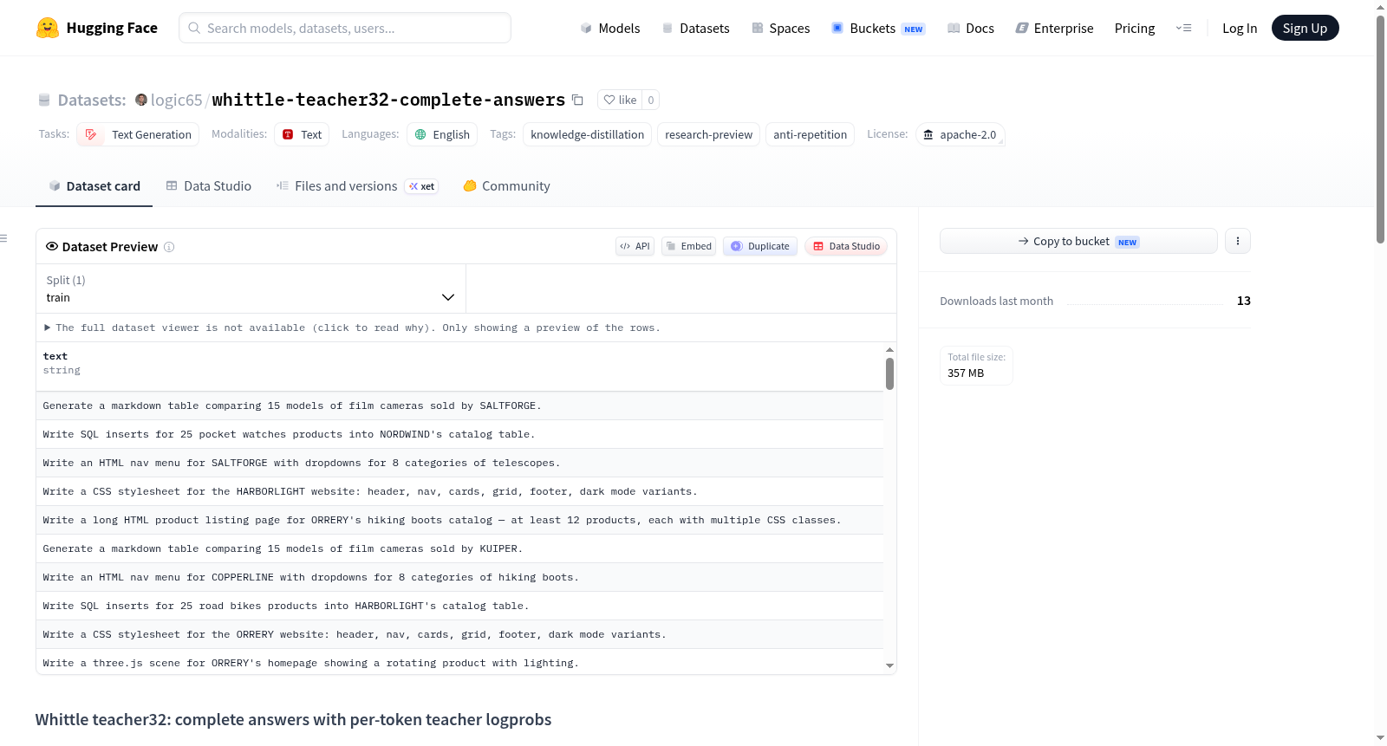
Task: Click the preview table vertical scrollbar thumb
Action: [889, 373]
